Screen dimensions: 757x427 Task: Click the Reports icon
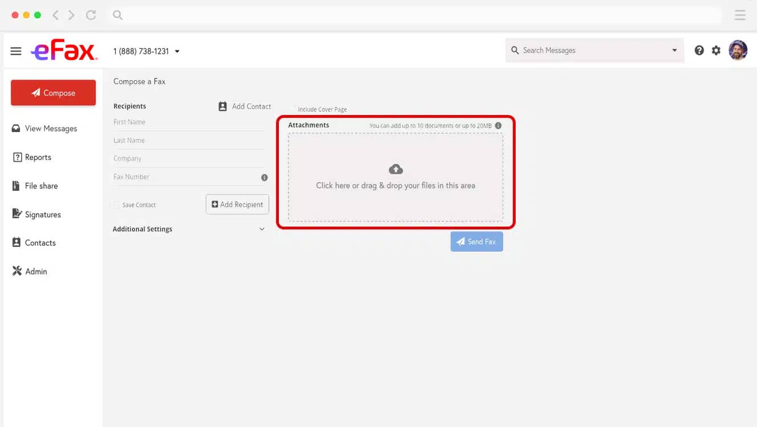(x=17, y=157)
